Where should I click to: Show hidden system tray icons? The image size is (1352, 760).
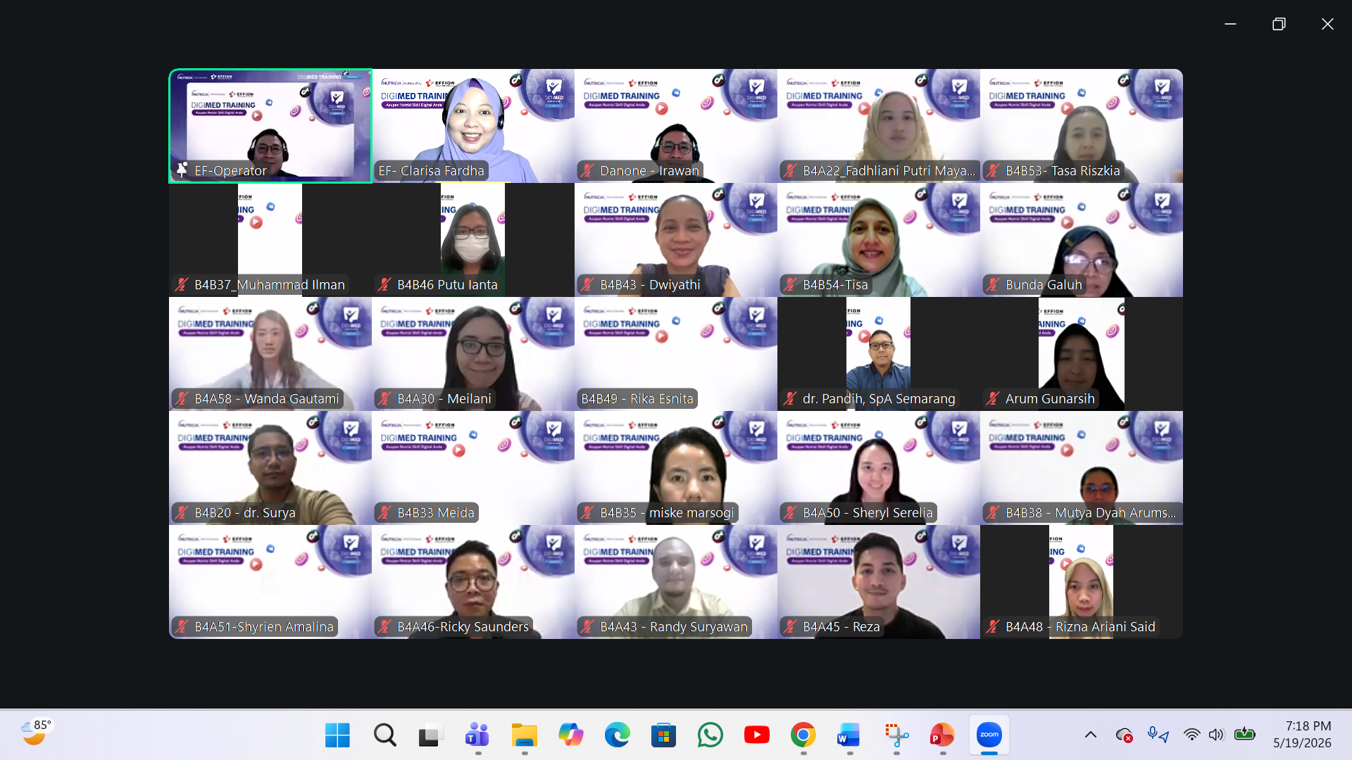tap(1091, 735)
